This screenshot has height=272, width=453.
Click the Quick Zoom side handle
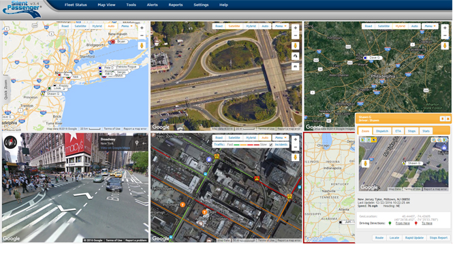coord(5,90)
